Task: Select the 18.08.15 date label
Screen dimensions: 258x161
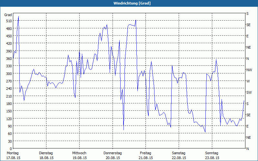Action: click(x=46, y=158)
